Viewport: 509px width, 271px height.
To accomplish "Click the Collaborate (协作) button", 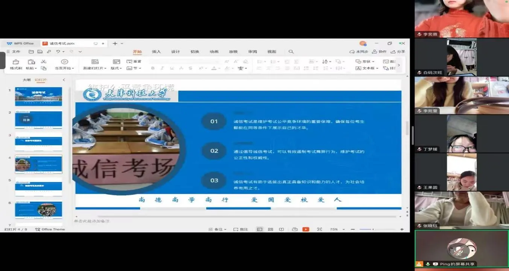I will (379, 52).
